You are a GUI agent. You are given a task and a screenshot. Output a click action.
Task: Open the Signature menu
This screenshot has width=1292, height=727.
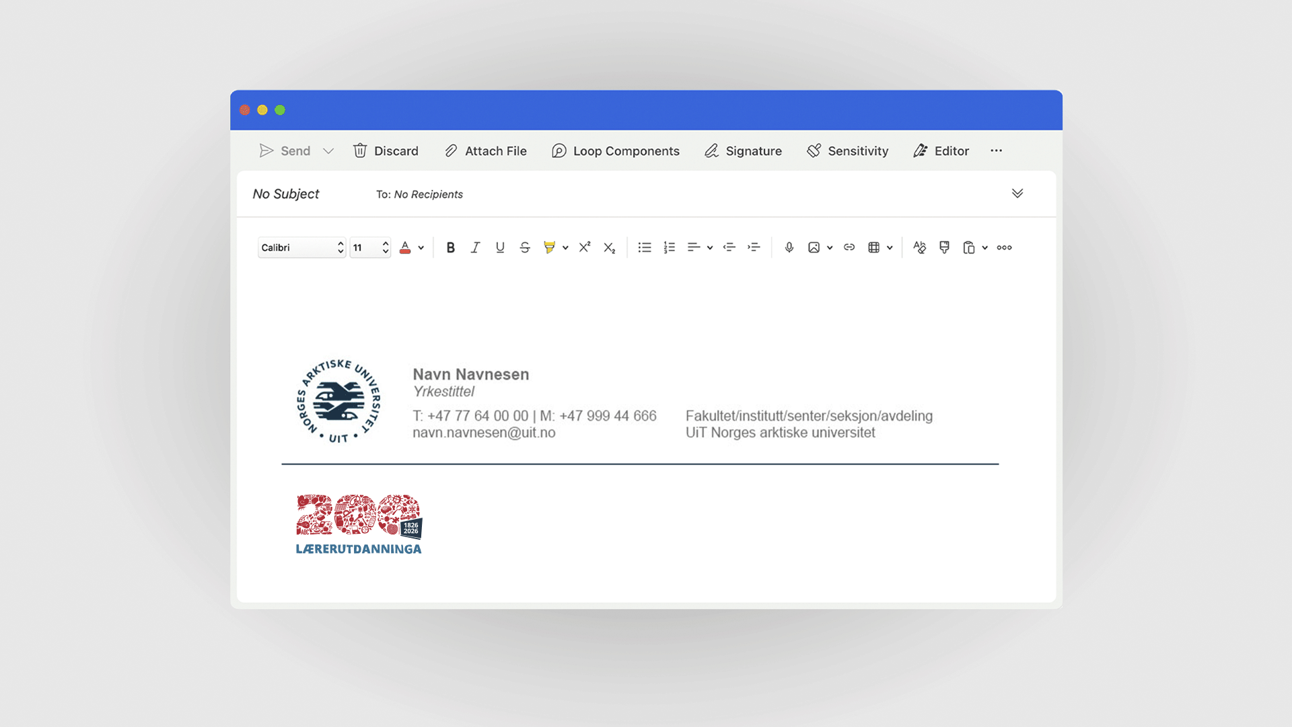click(743, 151)
